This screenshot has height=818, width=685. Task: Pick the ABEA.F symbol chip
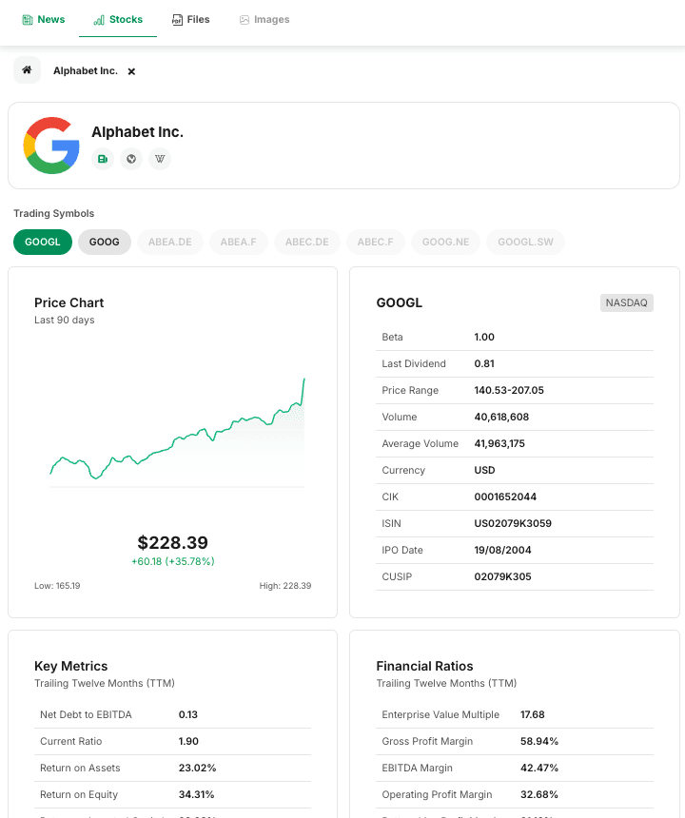coord(239,242)
